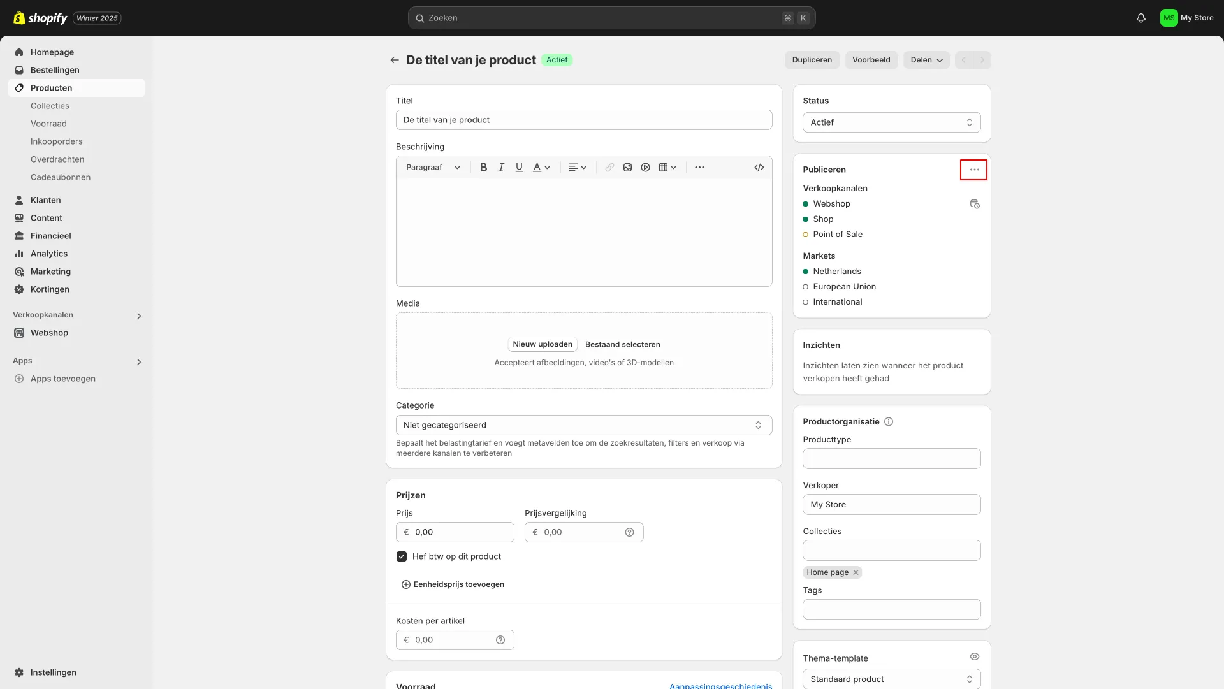Click the Dupliceren button
The image size is (1224, 689).
tap(812, 59)
